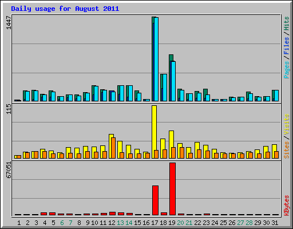Screen dimensions: 293x229
Task: Select day 11 on the x-axis
Action: (103, 223)
